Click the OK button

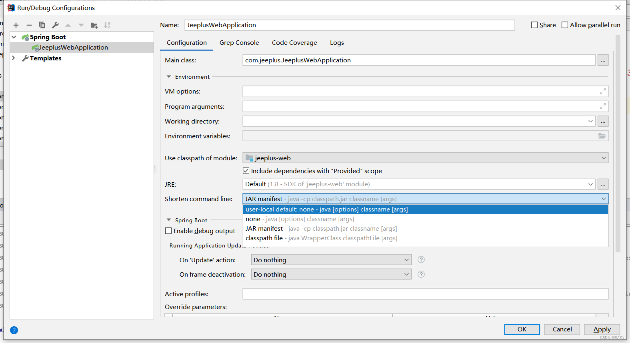coord(522,329)
